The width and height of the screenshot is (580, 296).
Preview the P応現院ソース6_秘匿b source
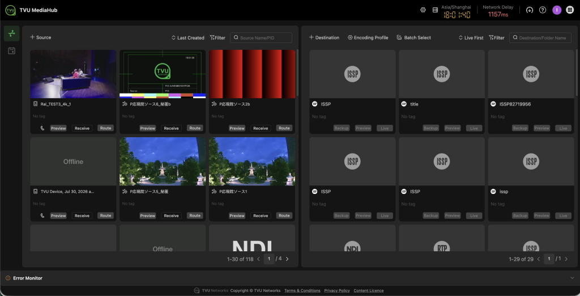pos(148,128)
